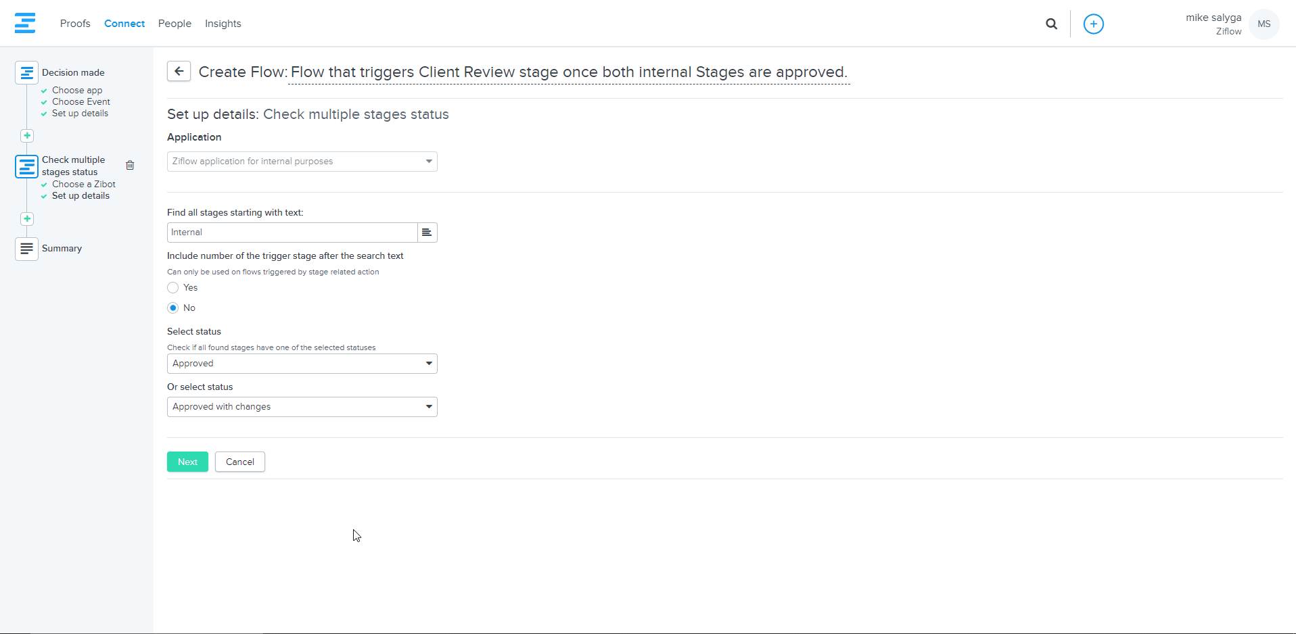Go to the Proofs tab
Screen dimensions: 1296x634
tap(75, 24)
